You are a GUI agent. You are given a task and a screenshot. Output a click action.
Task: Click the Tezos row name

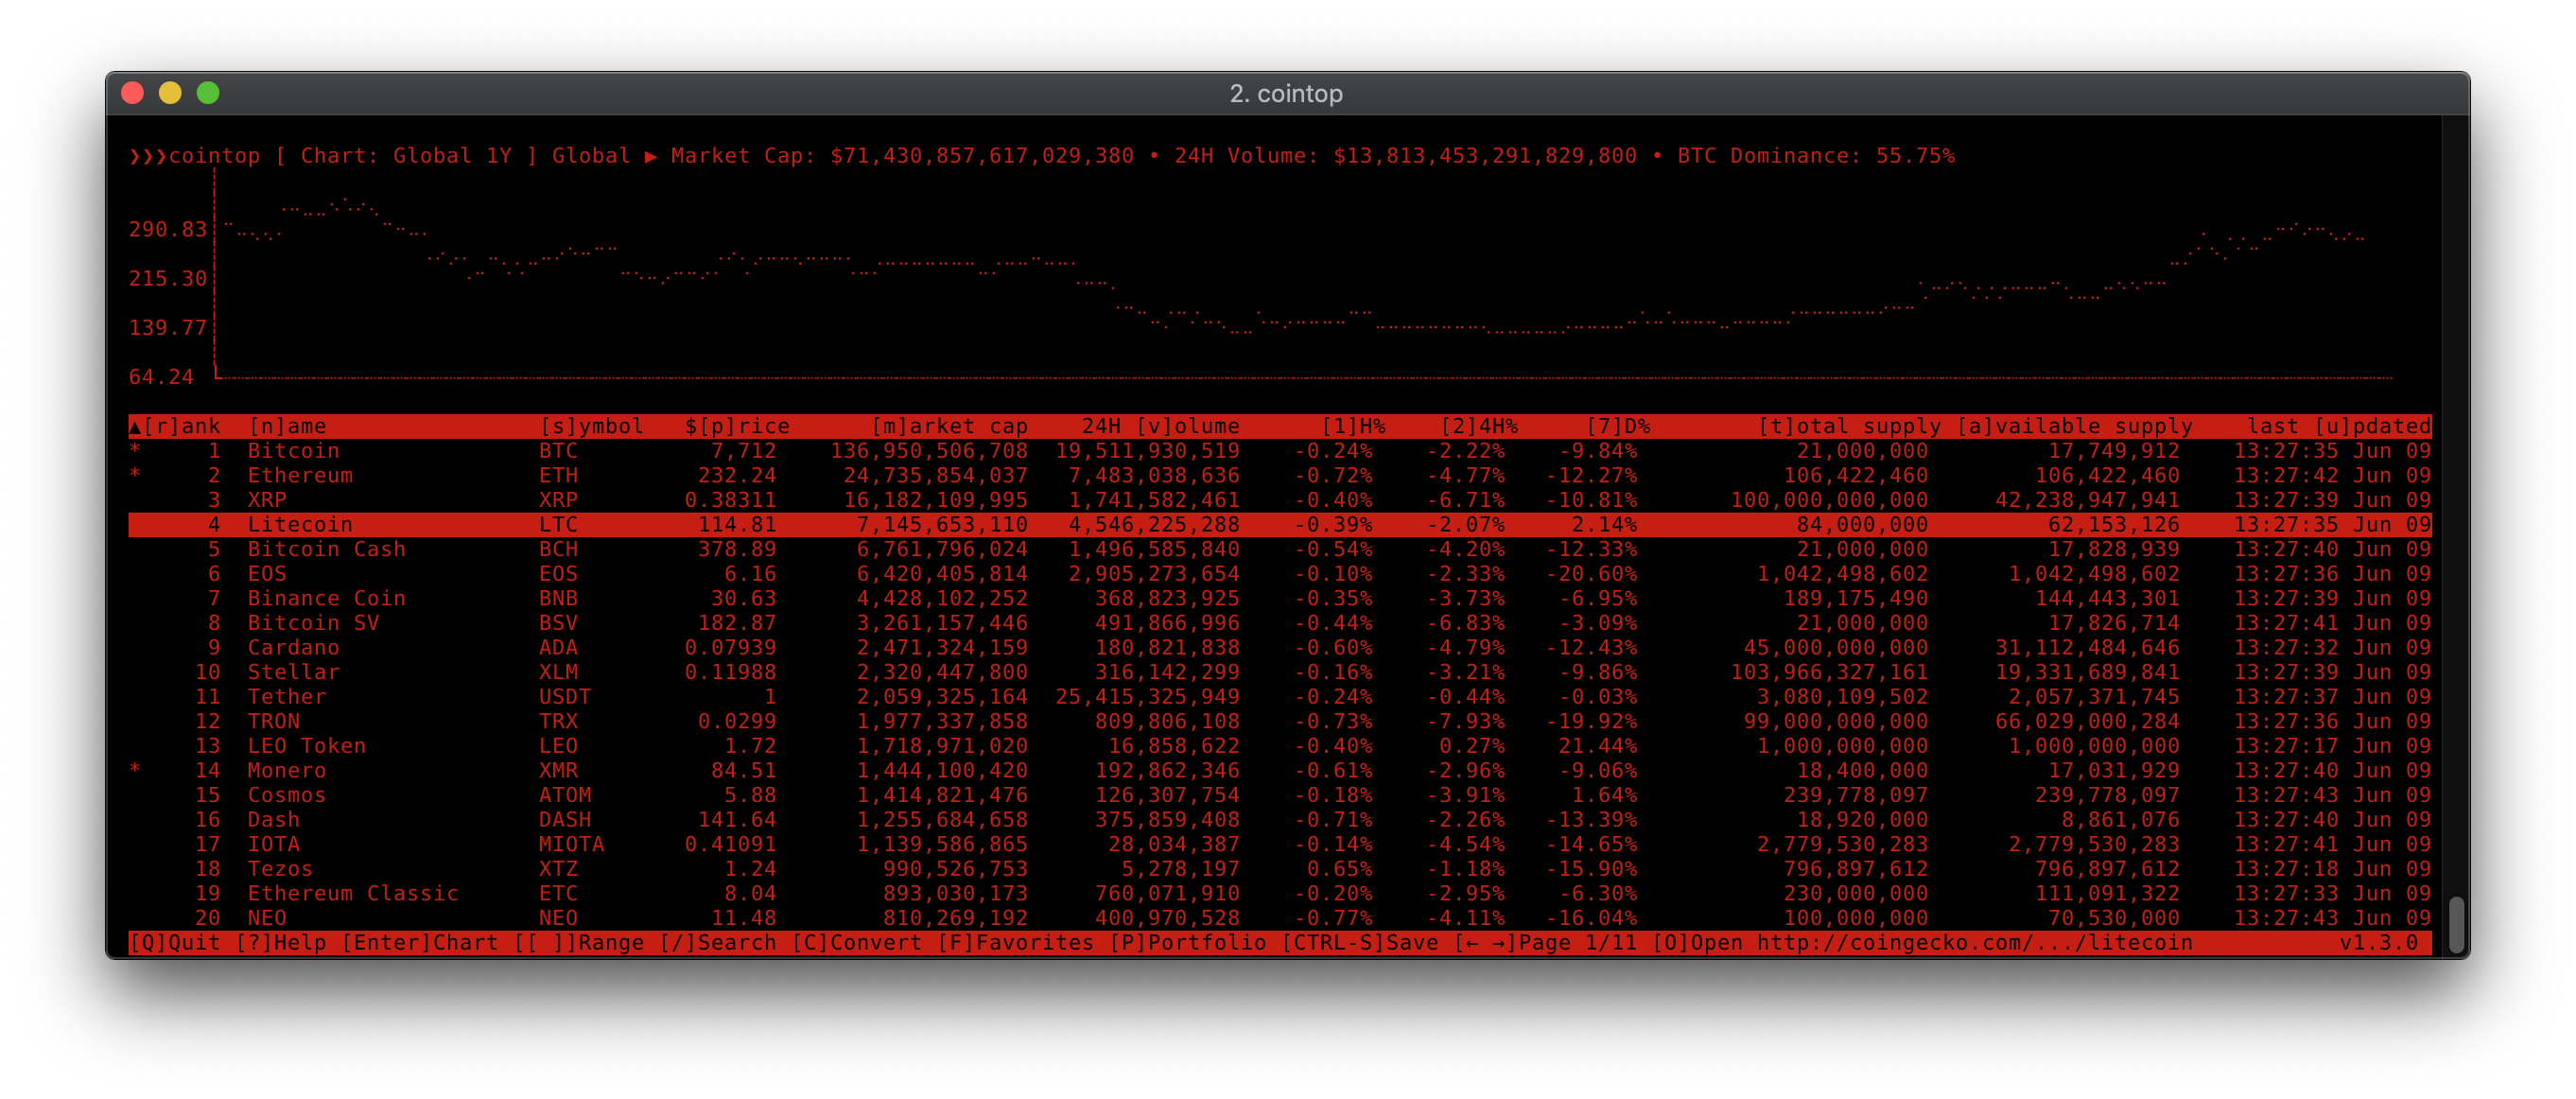(280, 869)
